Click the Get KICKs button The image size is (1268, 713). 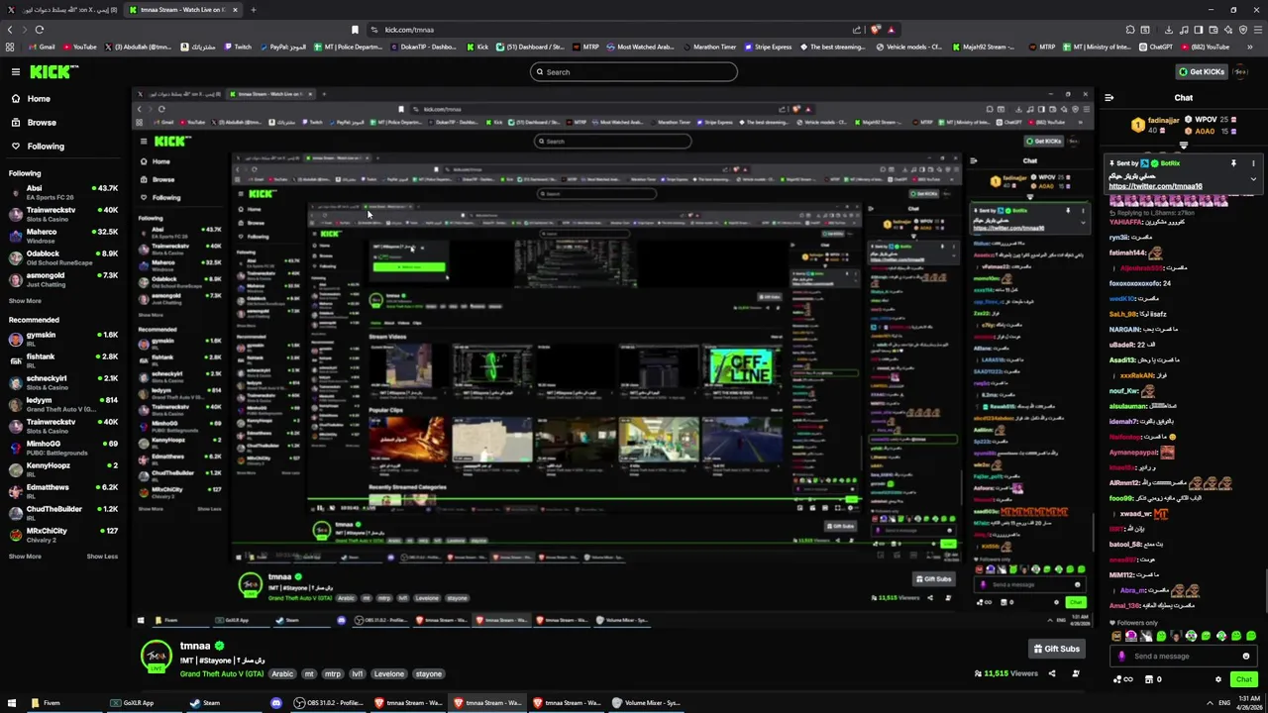tap(1202, 71)
